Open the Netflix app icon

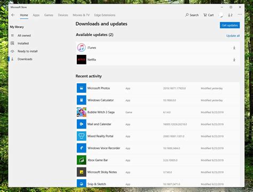point(82,60)
